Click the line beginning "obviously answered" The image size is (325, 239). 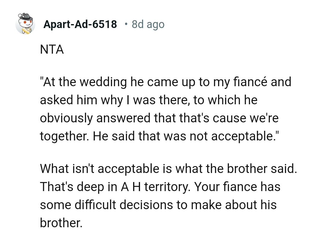159,118
